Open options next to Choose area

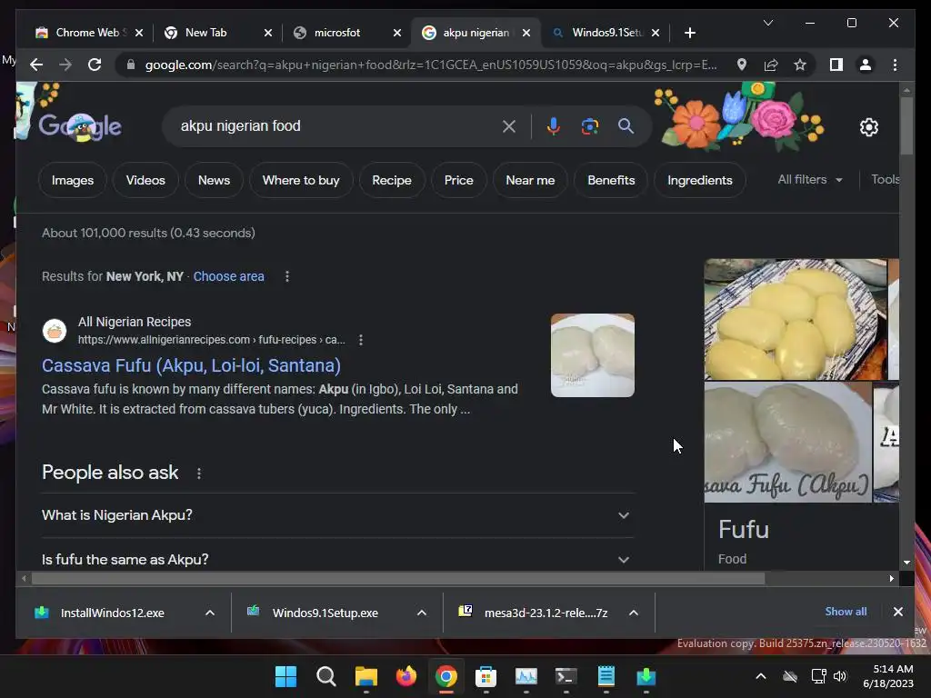(x=287, y=276)
